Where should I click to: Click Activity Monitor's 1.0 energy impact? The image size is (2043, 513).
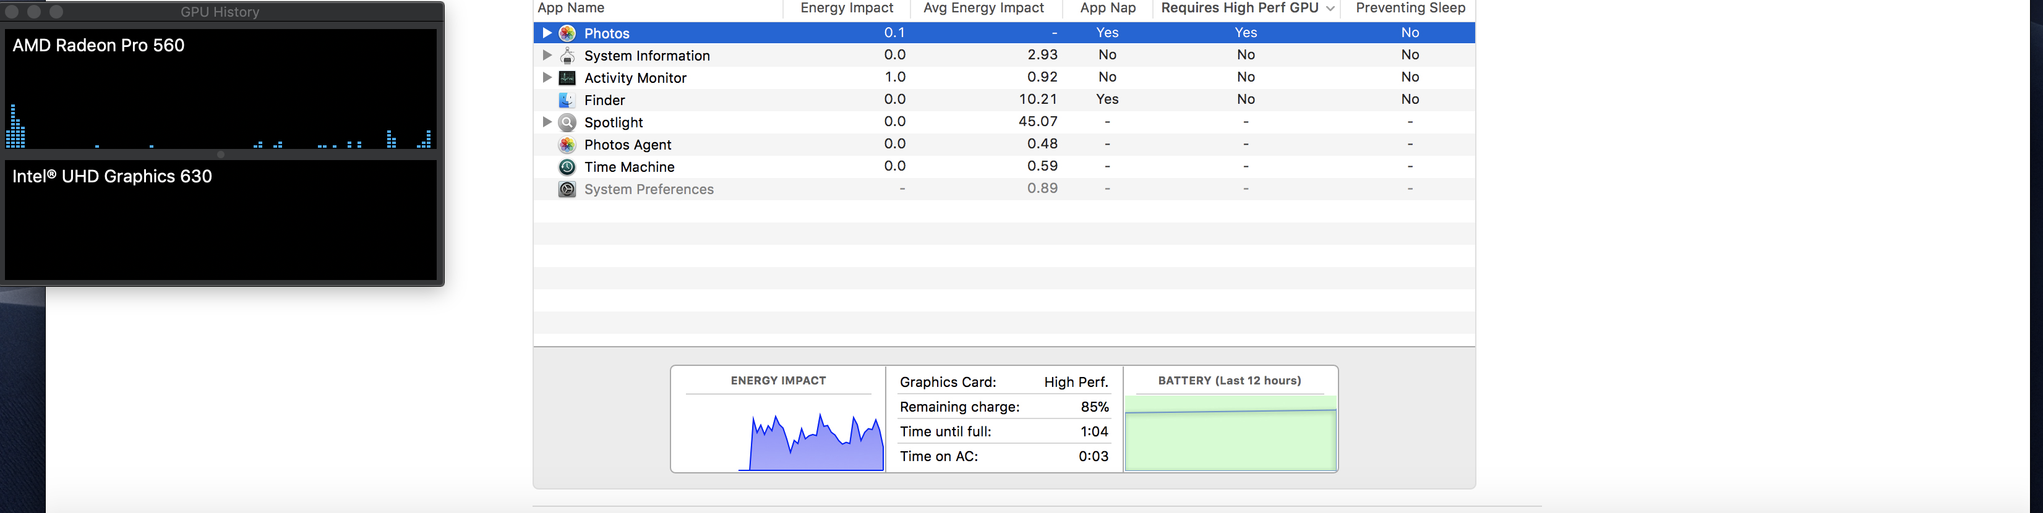pos(894,77)
